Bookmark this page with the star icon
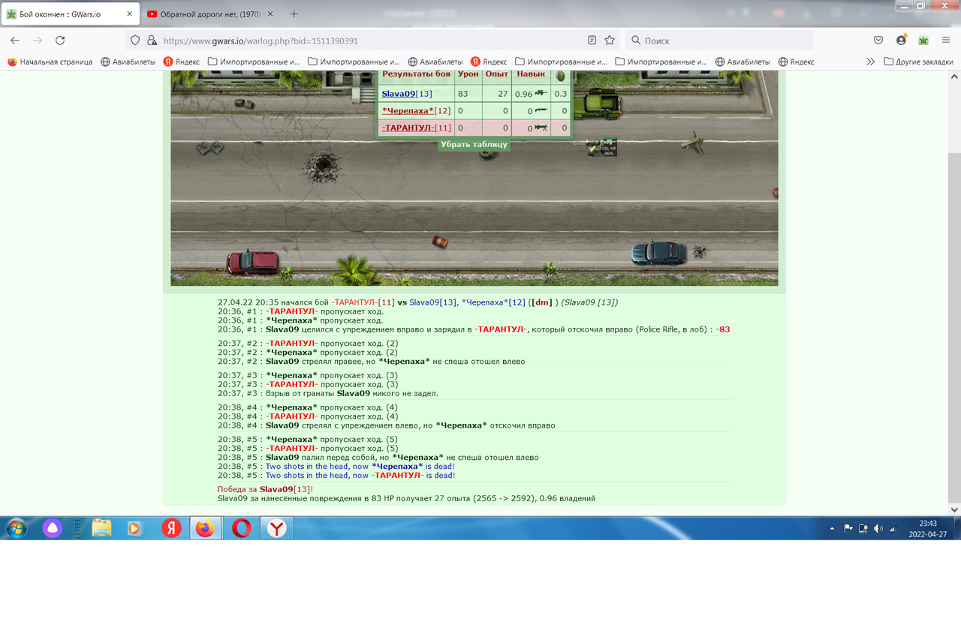This screenshot has height=640, width=961. (x=610, y=41)
